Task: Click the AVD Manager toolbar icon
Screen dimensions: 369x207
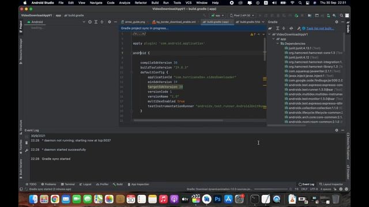Action: (328, 16)
